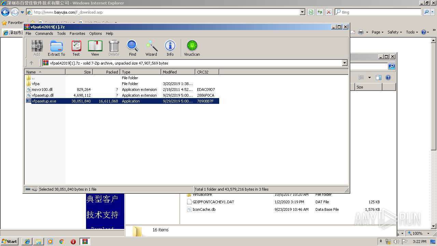
Task: Sort by CRC32 column header
Action: tap(207, 72)
